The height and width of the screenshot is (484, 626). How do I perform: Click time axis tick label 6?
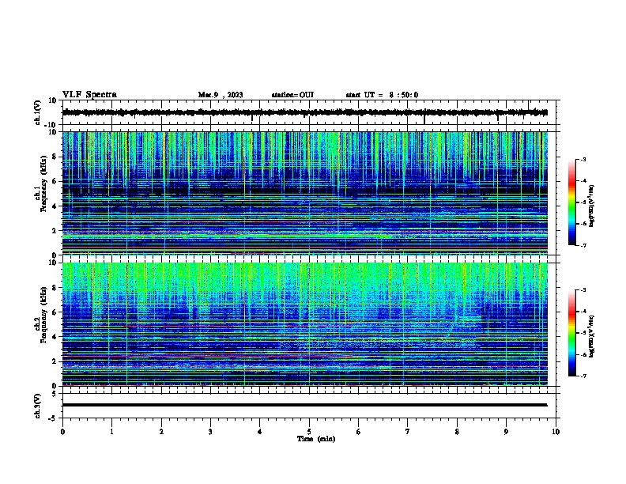pyautogui.click(x=359, y=432)
